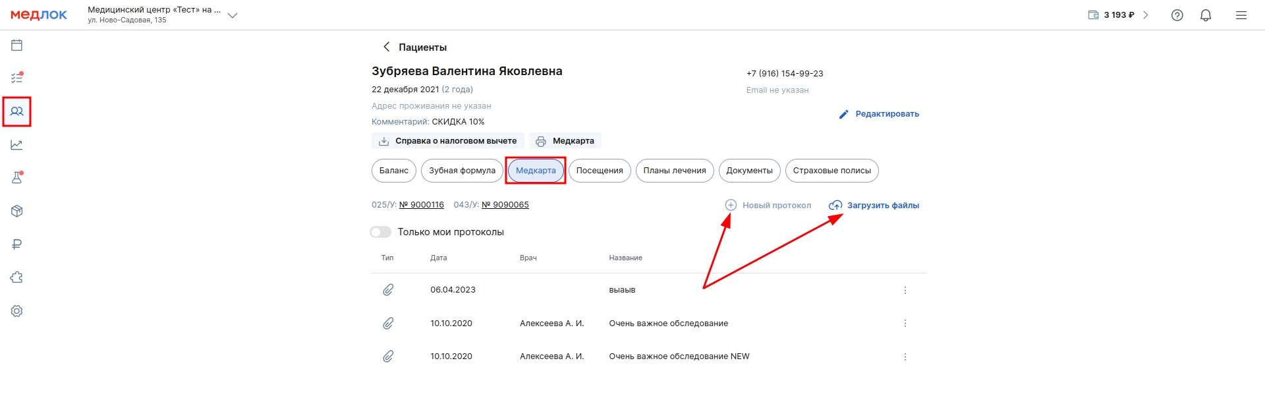Click the pencil icon beside Редактировать

point(844,114)
